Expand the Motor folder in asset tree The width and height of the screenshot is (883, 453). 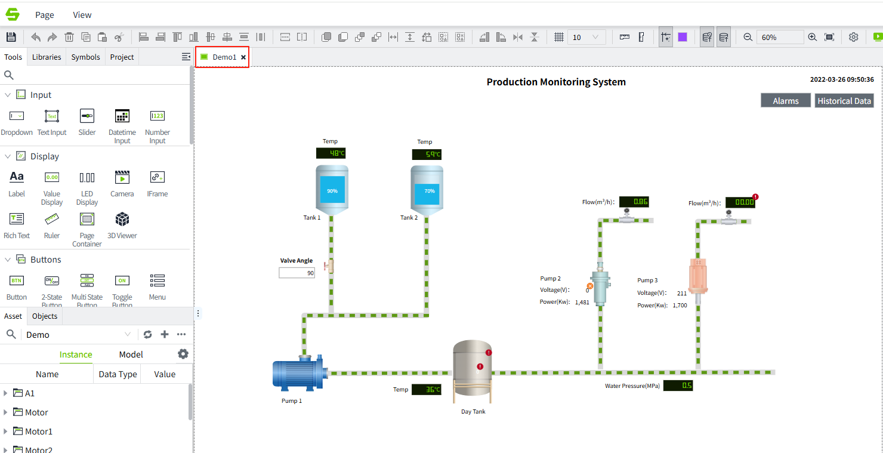click(6, 412)
